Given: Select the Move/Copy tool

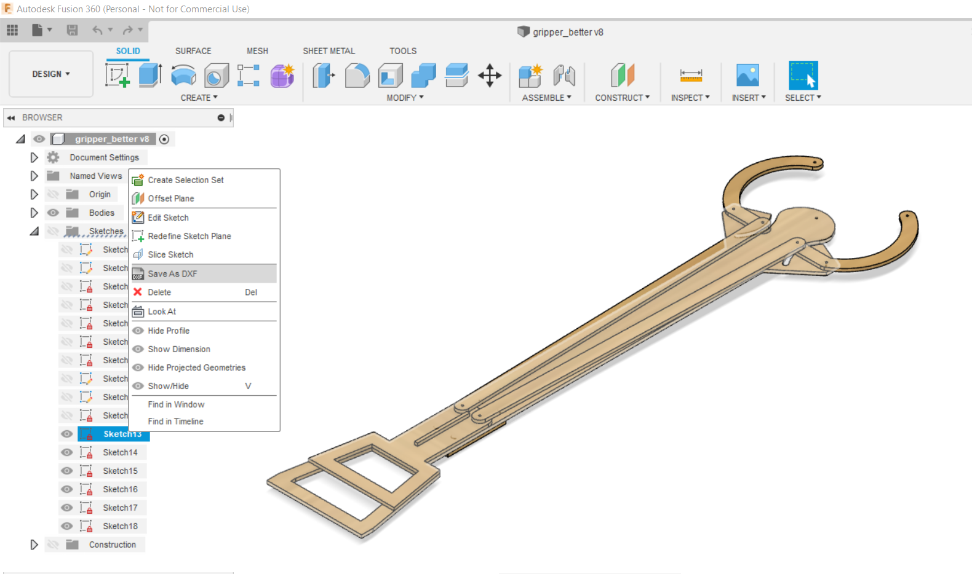Looking at the screenshot, I should pyautogui.click(x=490, y=76).
